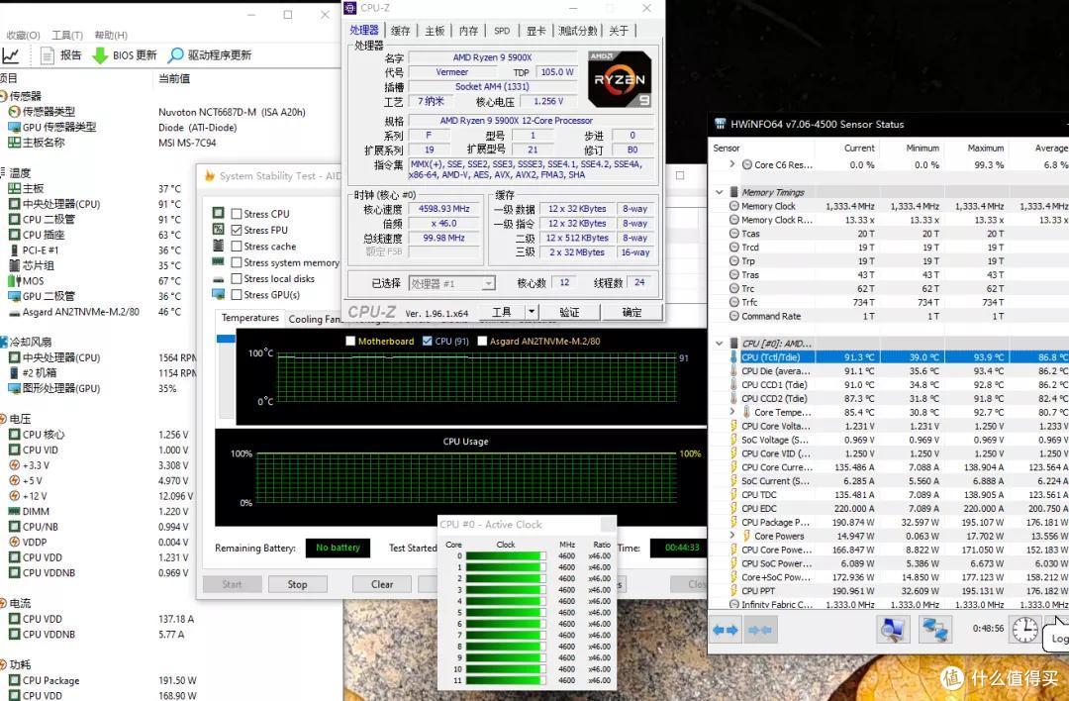The height and width of the screenshot is (701, 1069).
Task: Enable Stress GPU(s) checkbox
Action: coord(236,295)
